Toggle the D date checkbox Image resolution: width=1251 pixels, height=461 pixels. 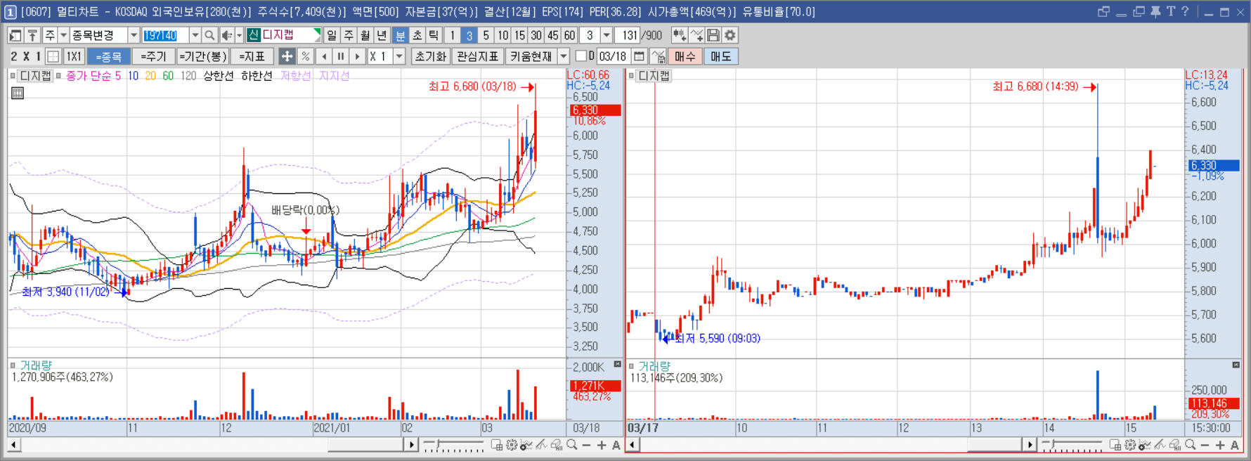click(x=581, y=56)
